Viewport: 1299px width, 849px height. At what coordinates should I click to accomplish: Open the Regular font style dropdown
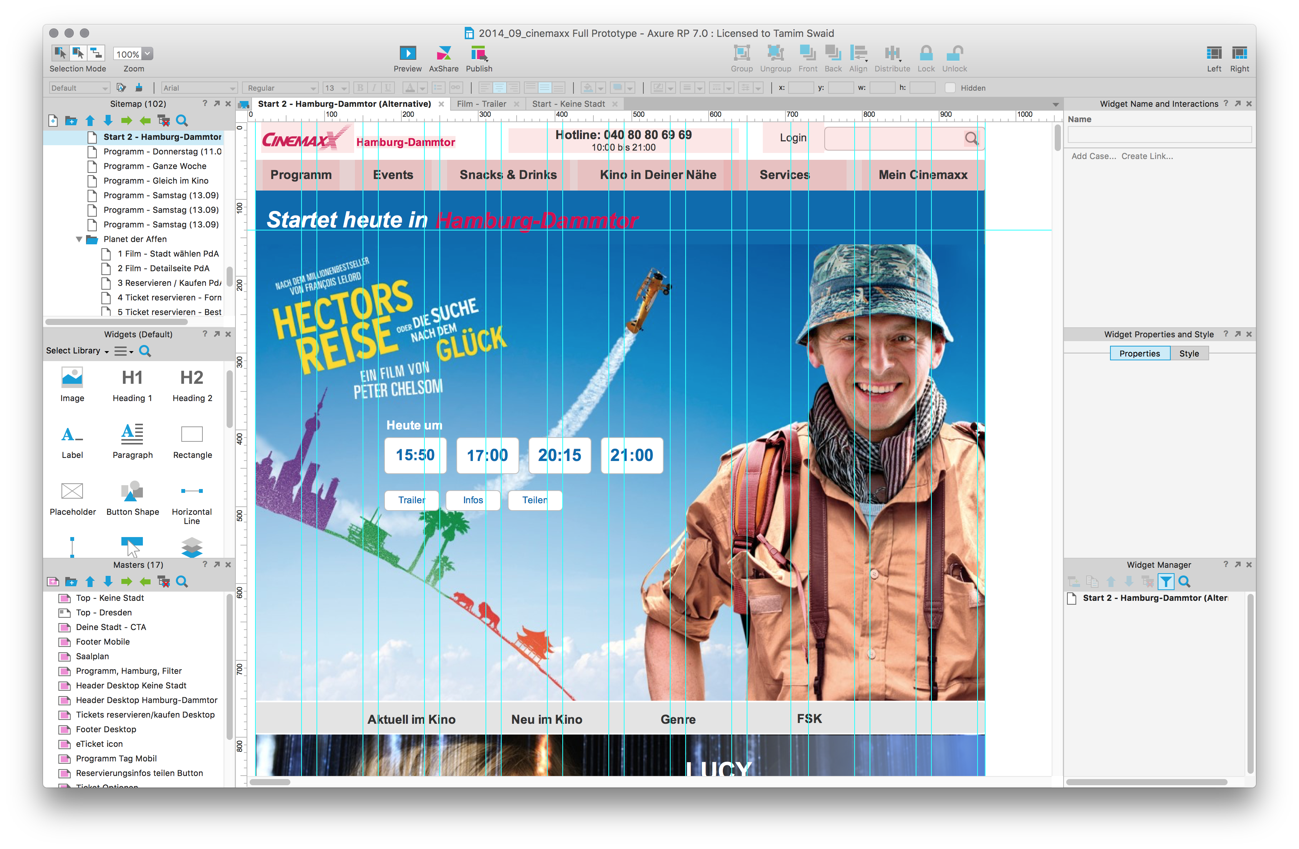tap(280, 87)
